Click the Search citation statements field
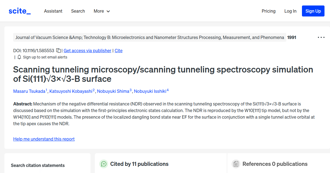This screenshot has width=330, height=173. click(x=38, y=165)
